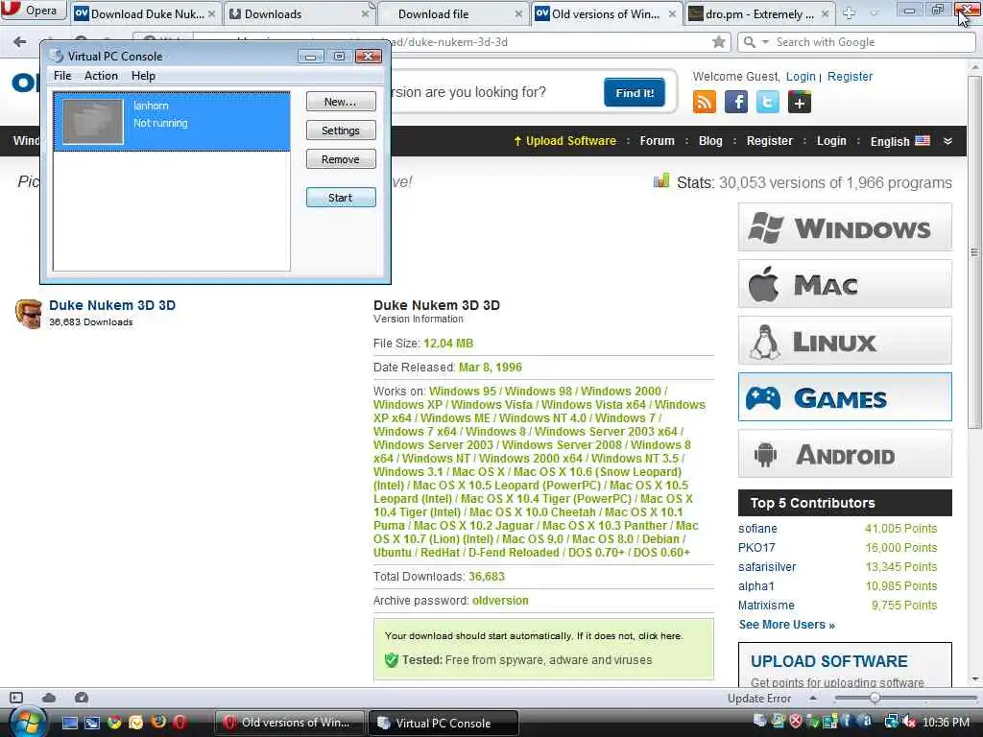Click the Twitter icon
983x737 pixels.
[x=767, y=102]
